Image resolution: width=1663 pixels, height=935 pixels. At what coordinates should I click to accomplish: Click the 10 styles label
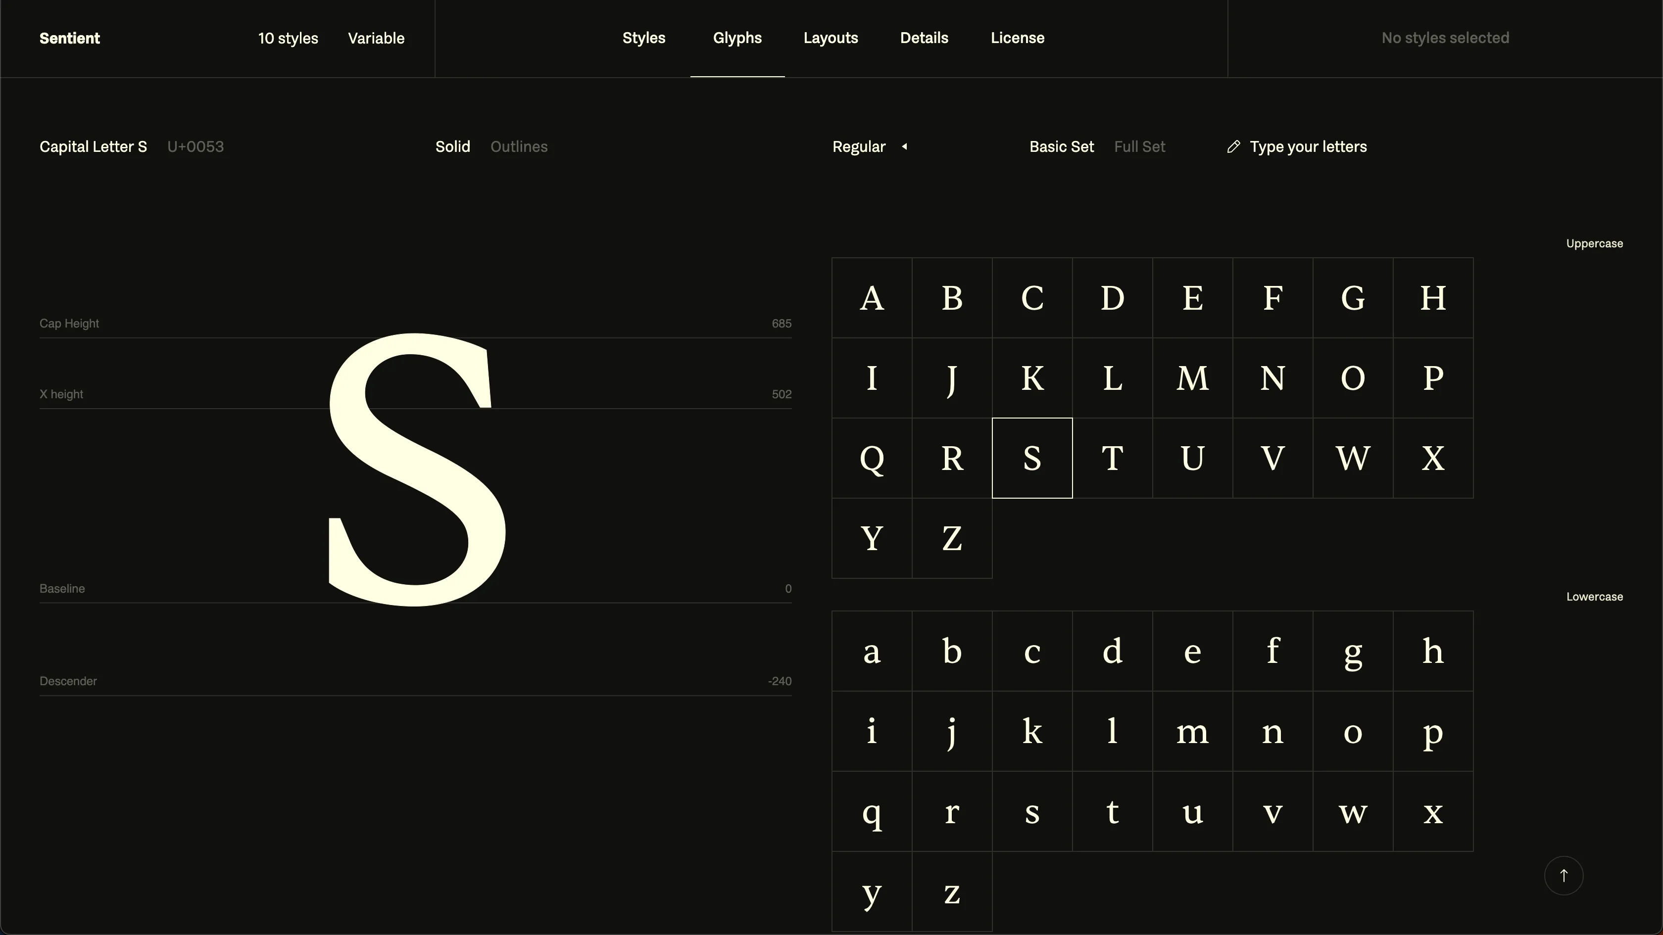(x=288, y=38)
